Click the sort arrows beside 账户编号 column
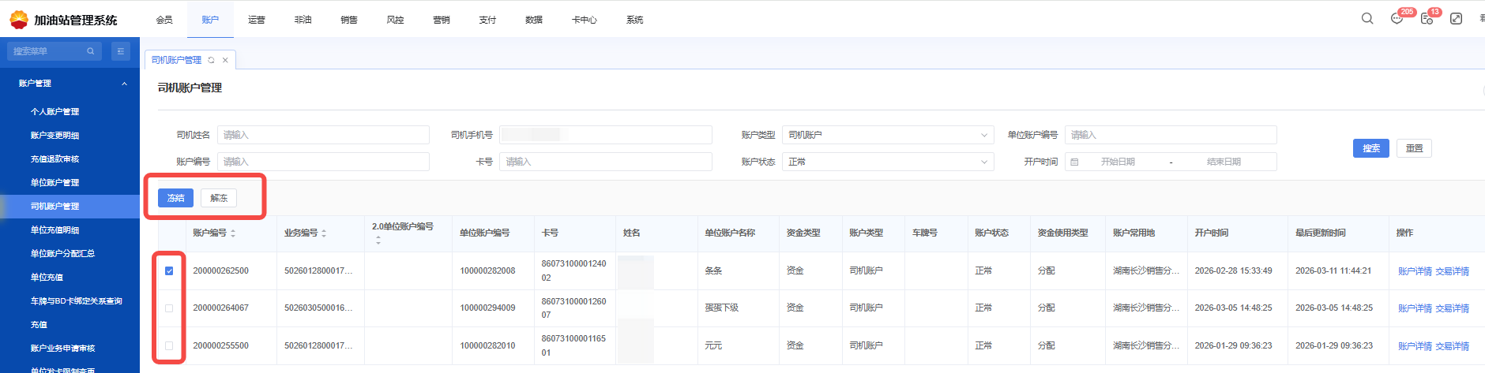 click(233, 233)
